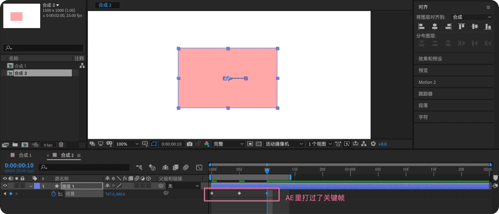Toggle draft 3D in timeline
This screenshot has width=499, height=214.
152,167
